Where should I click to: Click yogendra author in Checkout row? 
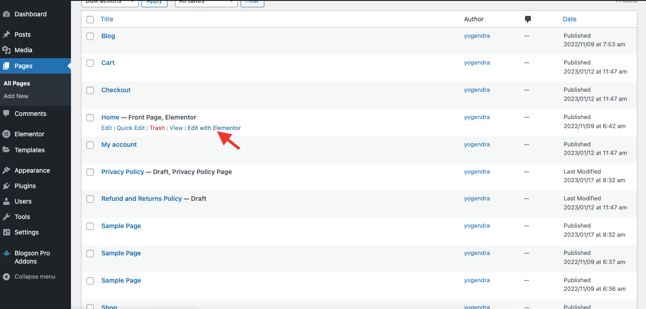477,90
